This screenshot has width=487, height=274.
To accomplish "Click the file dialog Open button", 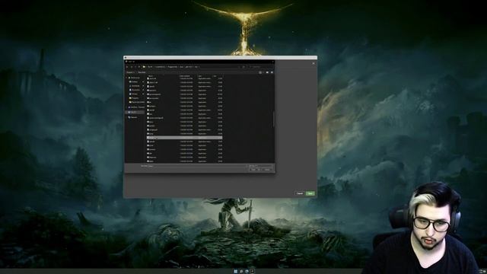I will 254,169.
